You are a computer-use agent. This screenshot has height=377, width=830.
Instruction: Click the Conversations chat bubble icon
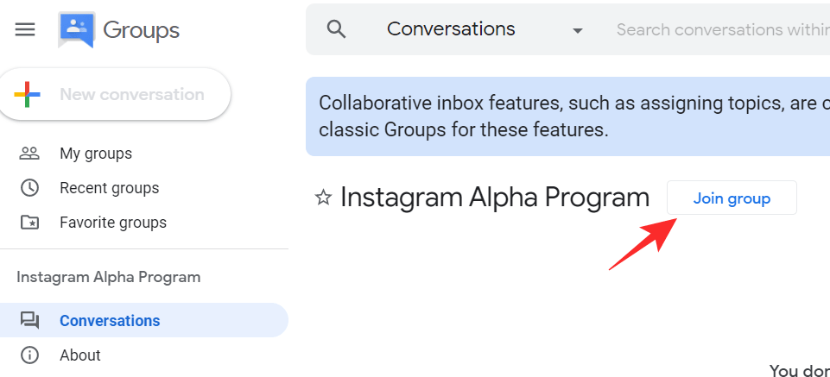29,321
